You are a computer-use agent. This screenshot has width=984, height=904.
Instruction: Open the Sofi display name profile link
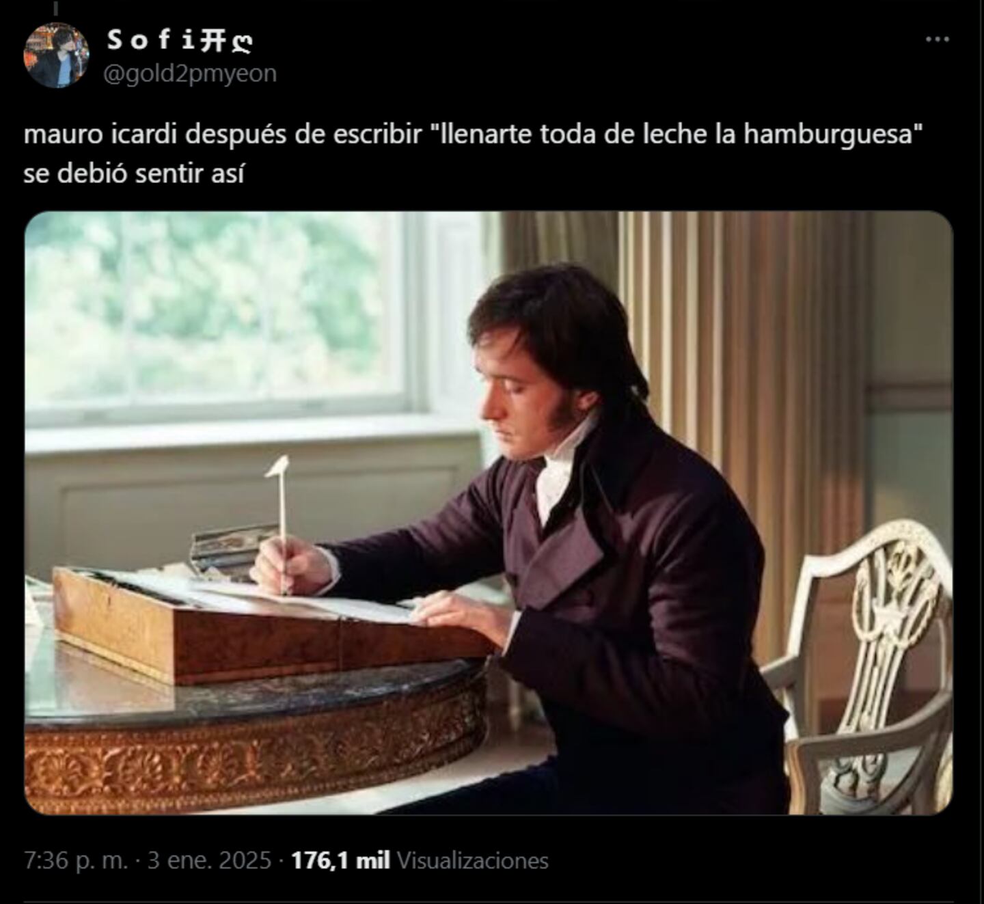[x=152, y=40]
